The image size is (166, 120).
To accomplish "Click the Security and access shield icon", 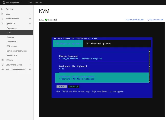I will pos(3,65).
